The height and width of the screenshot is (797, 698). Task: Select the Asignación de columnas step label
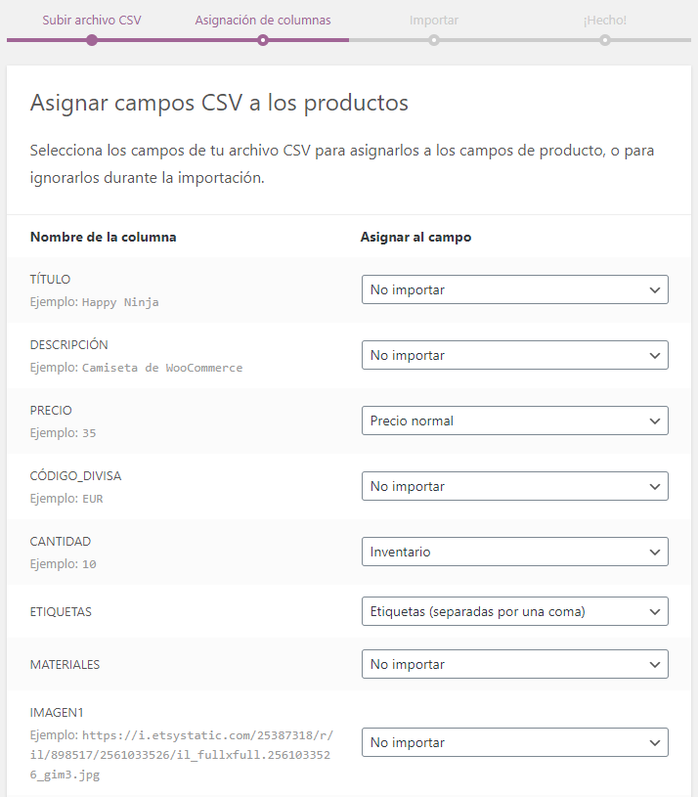(x=262, y=20)
